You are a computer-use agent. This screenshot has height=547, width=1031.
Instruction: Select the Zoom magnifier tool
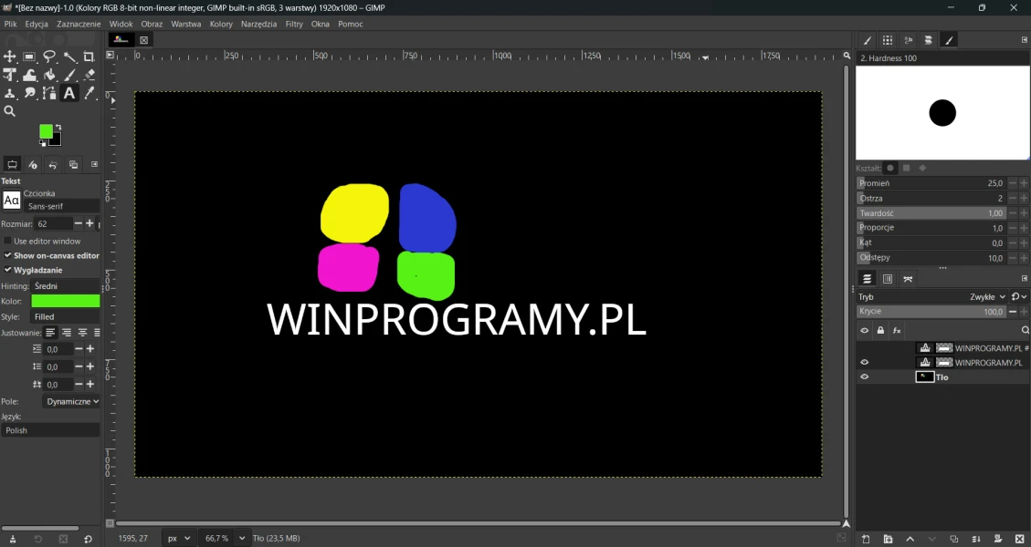pos(10,111)
